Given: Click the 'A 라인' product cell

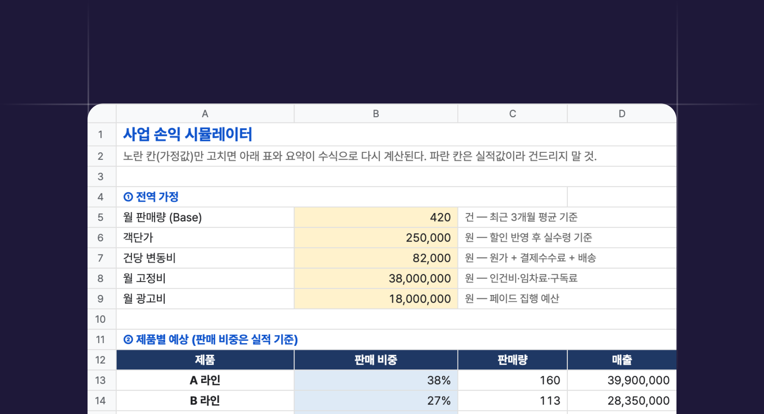Looking at the screenshot, I should (x=205, y=381).
